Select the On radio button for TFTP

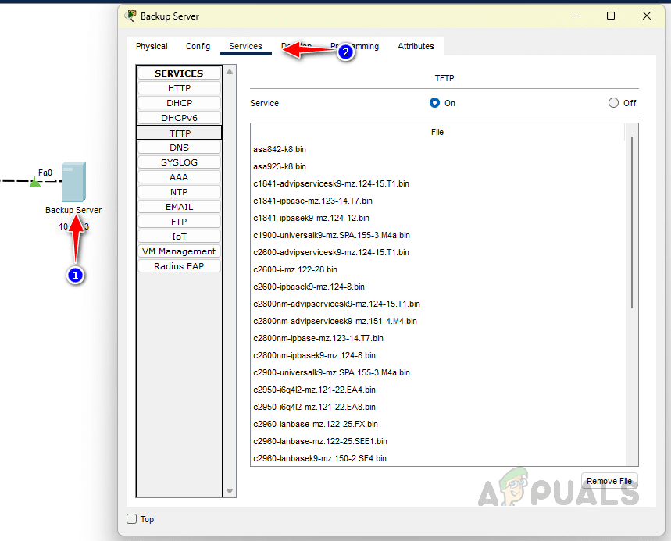pos(435,103)
